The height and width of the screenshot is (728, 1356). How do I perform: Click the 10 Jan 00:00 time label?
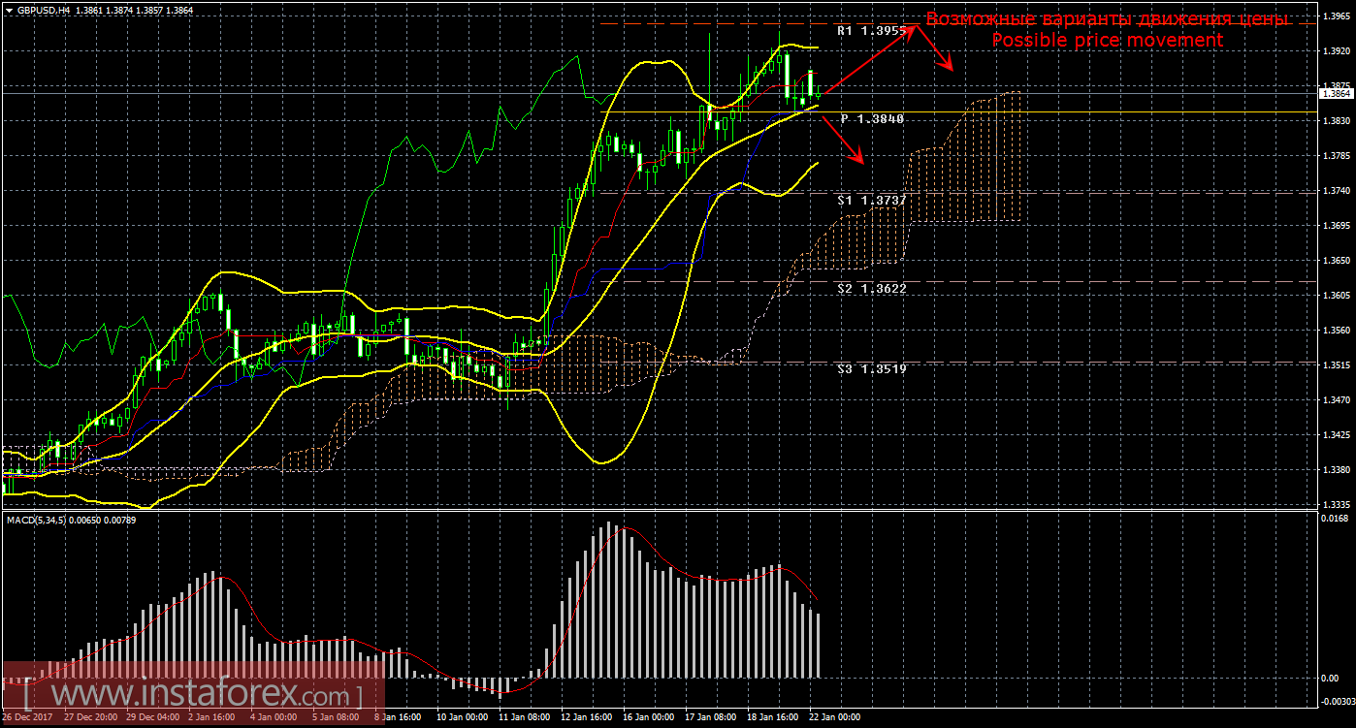[x=464, y=718]
